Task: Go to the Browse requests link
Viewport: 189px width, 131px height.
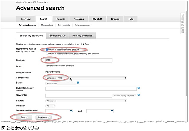Action: pyautogui.click(x=82, y=25)
